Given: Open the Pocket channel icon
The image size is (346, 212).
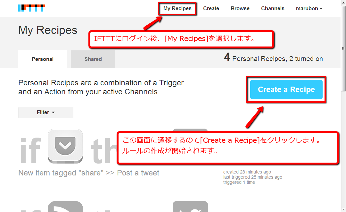Looking at the screenshot, I should (x=65, y=146).
